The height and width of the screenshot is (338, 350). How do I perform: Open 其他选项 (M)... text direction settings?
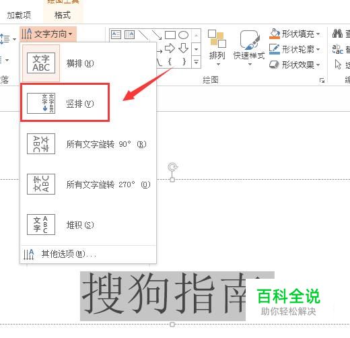click(x=88, y=255)
